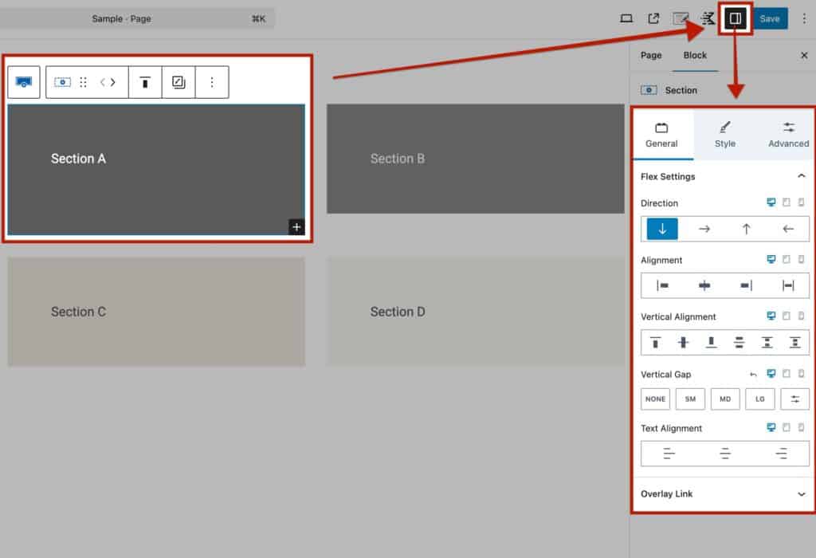This screenshot has width=816, height=558.
Task: Set flex direction to row right arrow
Action: [x=704, y=229]
